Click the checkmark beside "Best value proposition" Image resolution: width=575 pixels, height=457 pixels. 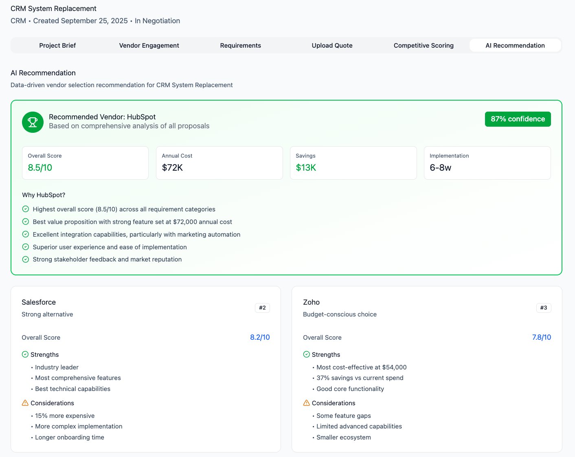pyautogui.click(x=25, y=222)
